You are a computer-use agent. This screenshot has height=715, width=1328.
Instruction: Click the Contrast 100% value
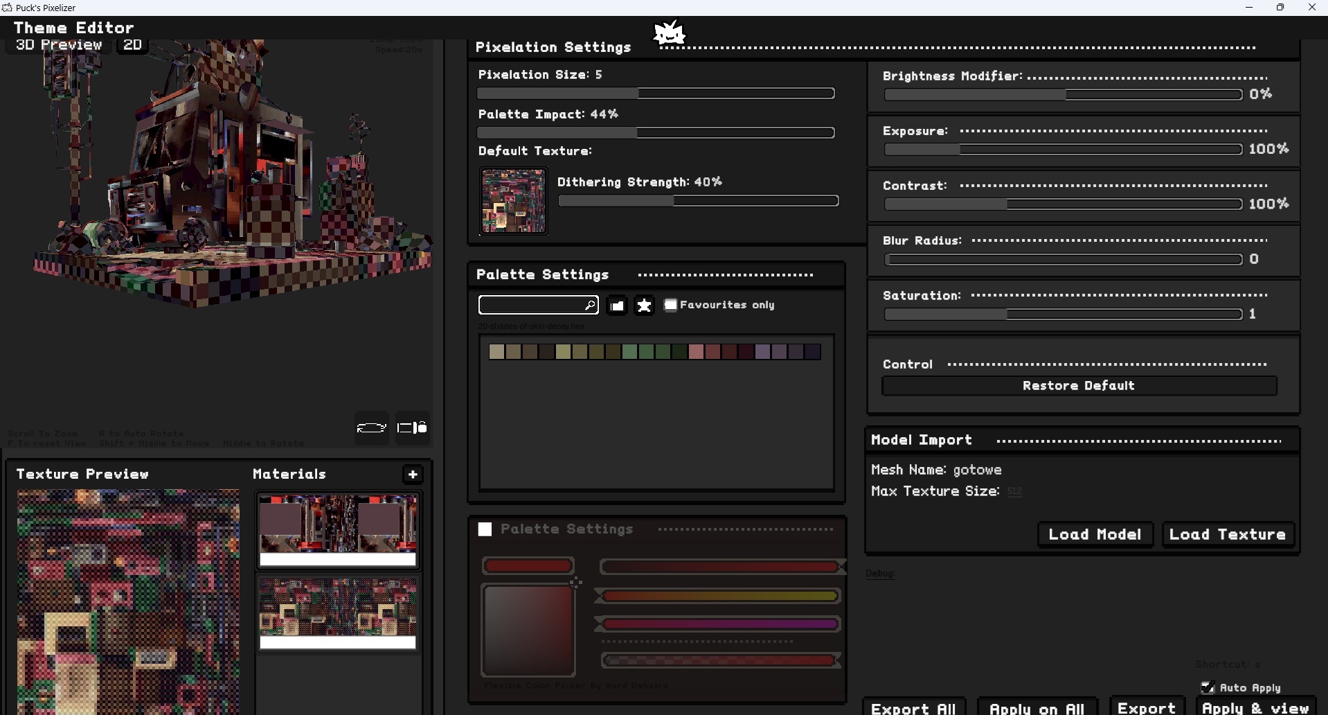click(1269, 204)
